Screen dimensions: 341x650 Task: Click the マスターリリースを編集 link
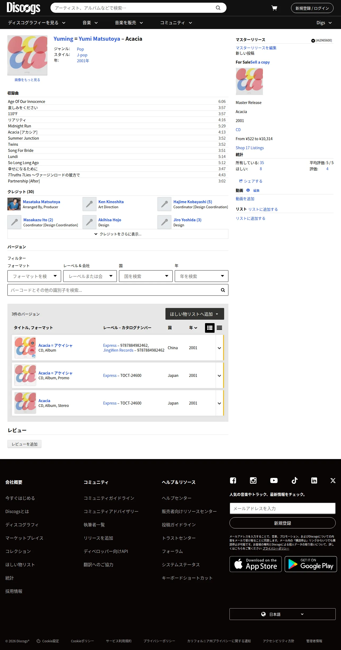point(256,48)
